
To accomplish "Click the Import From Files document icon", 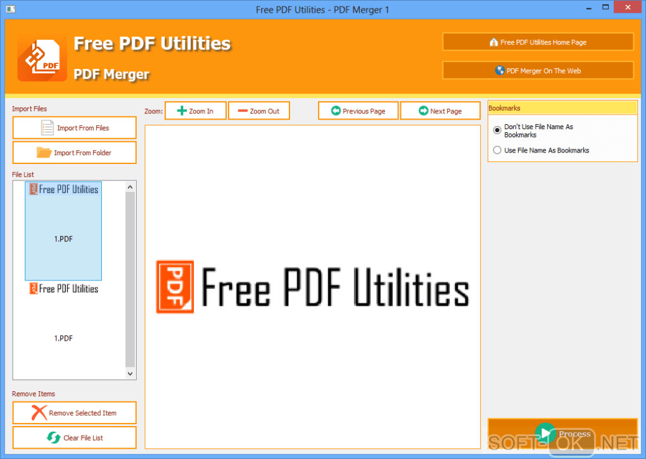I will 47,128.
